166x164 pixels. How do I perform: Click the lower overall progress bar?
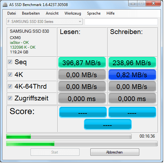tap(82, 144)
